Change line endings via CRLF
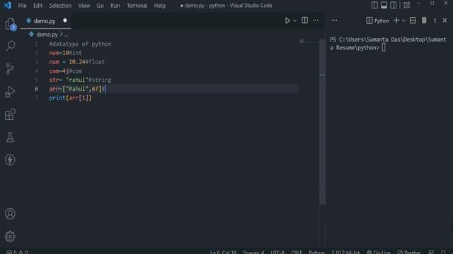 297,252
